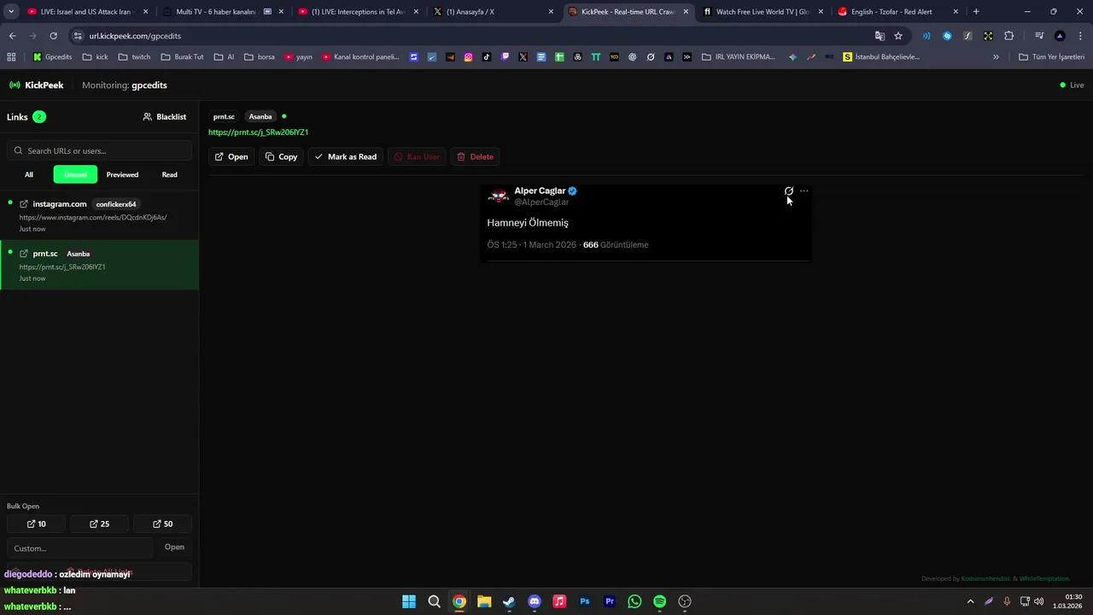The image size is (1093, 615).
Task: Switch to the Anasayfa / X browser tab
Action: tap(493, 12)
